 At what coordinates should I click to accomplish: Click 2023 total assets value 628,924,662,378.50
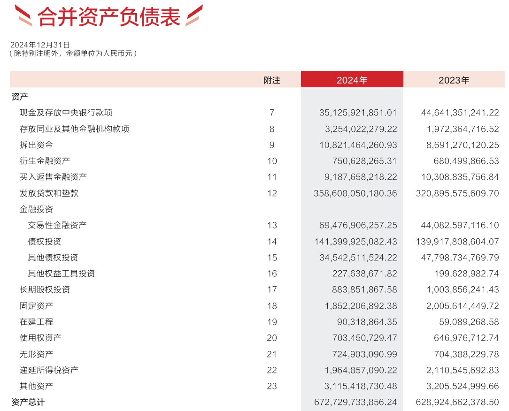coord(457,402)
